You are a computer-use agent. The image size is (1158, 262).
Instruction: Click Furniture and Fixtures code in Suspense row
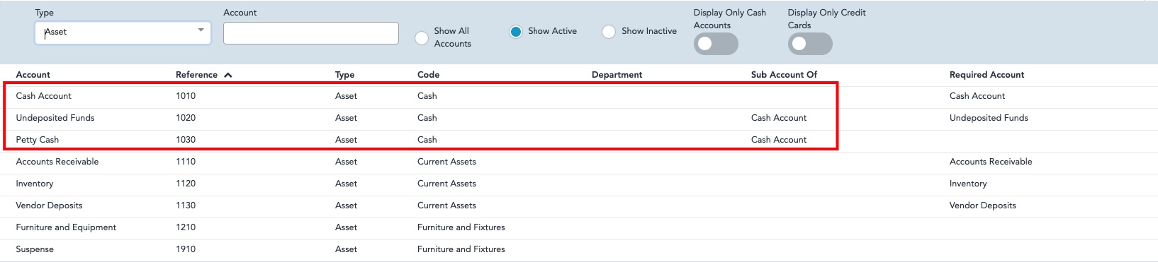[x=461, y=249]
